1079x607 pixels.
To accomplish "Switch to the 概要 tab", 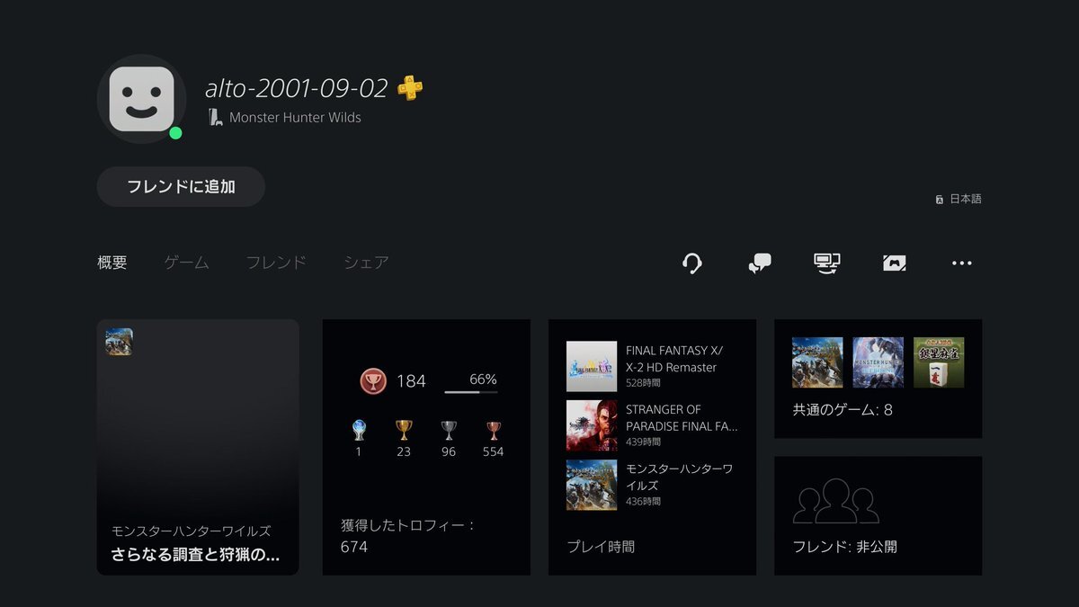I will pos(112,263).
